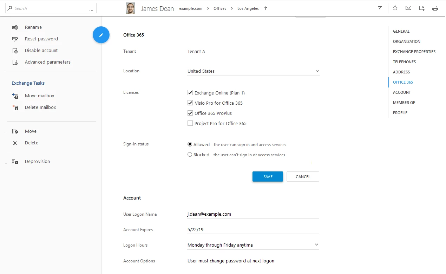Image resolution: width=446 pixels, height=274 pixels.
Task: Jump to the Member Of section
Action: point(404,103)
